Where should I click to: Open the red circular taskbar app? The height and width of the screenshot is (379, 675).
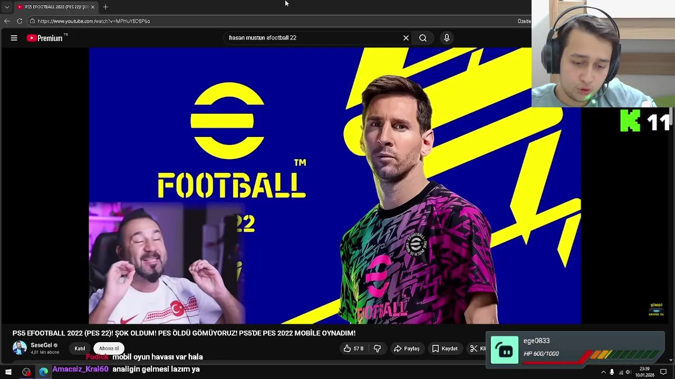[26, 372]
